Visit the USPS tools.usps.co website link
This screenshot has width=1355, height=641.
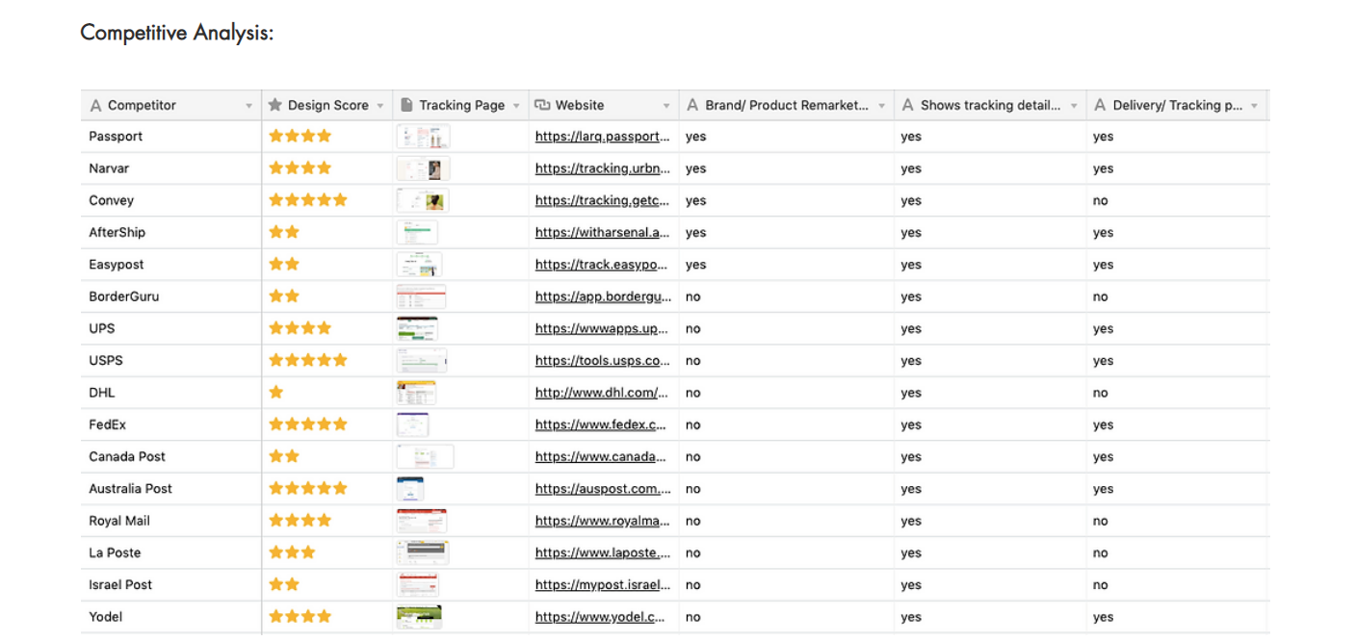click(x=603, y=361)
